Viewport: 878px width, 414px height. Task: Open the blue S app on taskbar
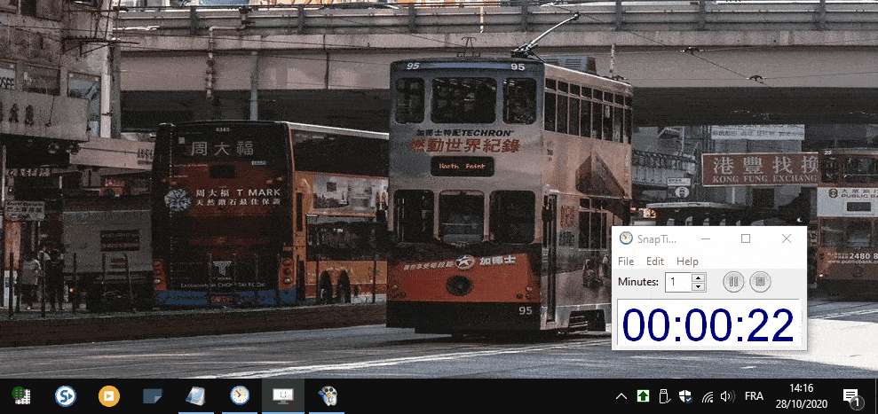tap(66, 396)
